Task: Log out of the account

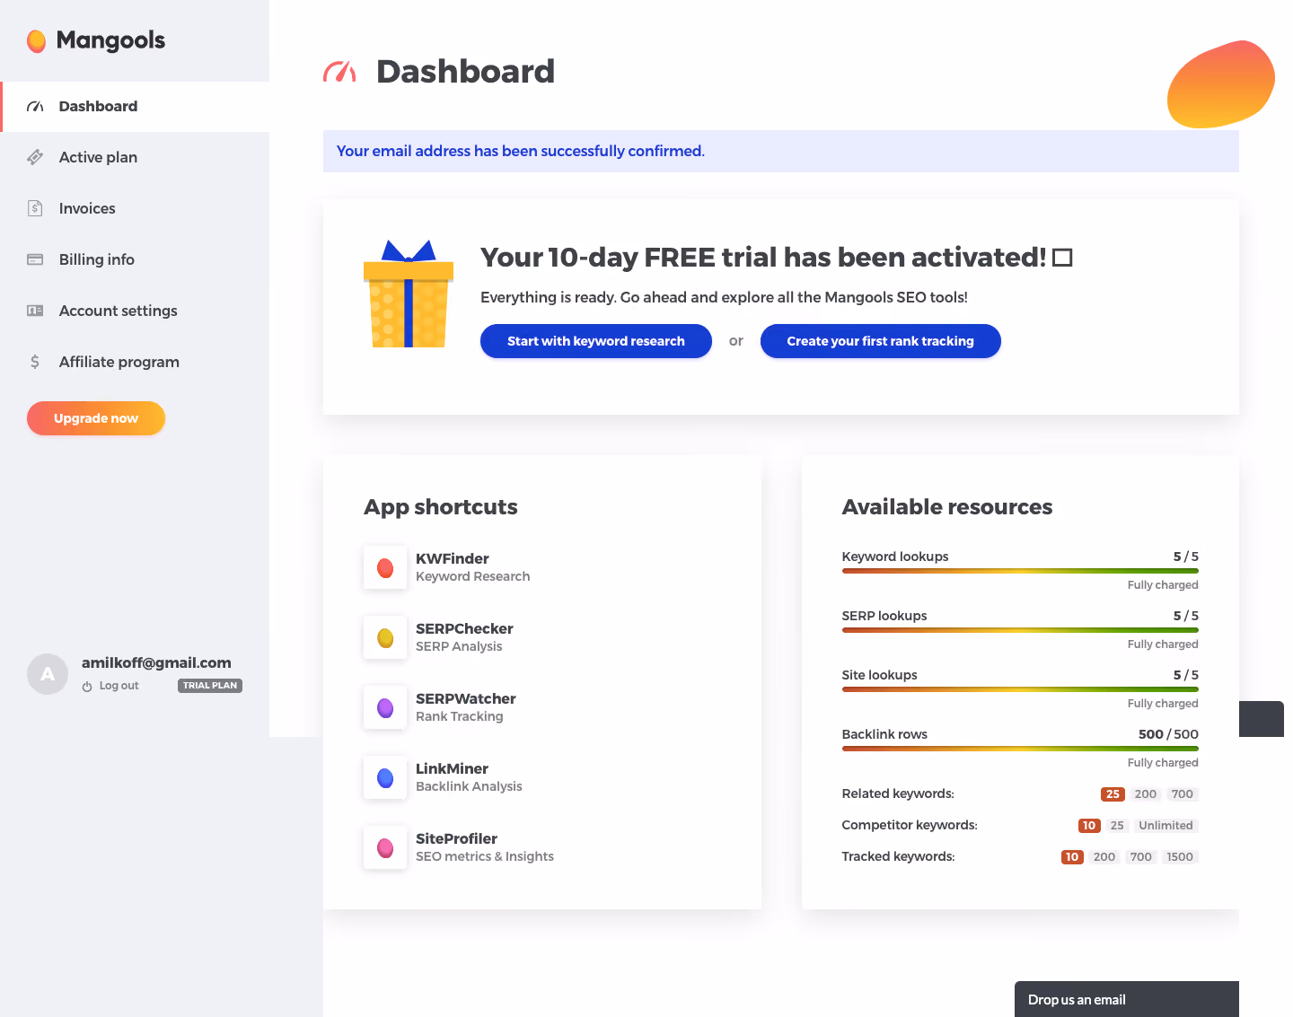Action: (110, 686)
